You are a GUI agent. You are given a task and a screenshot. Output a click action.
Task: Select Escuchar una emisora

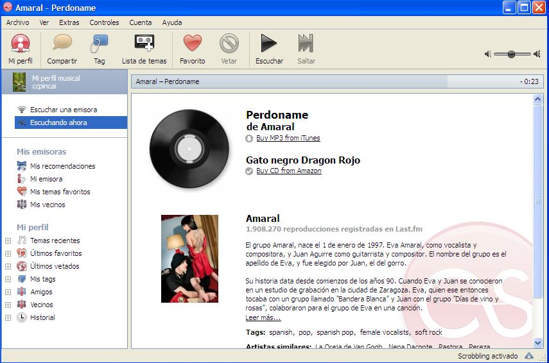pos(64,110)
